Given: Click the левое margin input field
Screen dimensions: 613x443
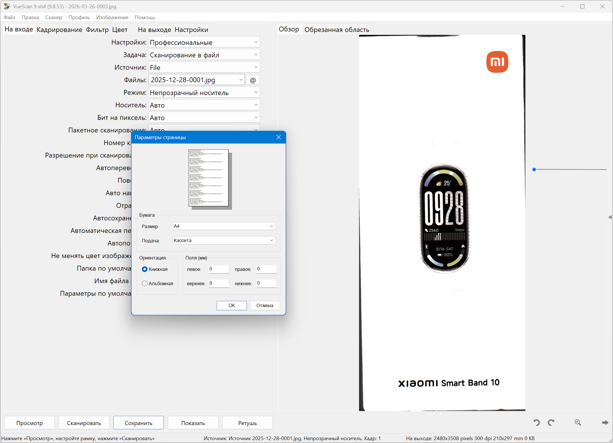Looking at the screenshot, I should coord(219,269).
